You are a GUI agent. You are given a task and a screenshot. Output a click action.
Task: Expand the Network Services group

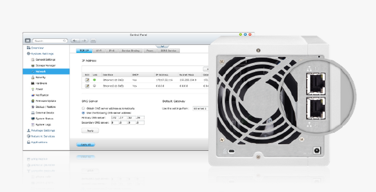(41, 136)
